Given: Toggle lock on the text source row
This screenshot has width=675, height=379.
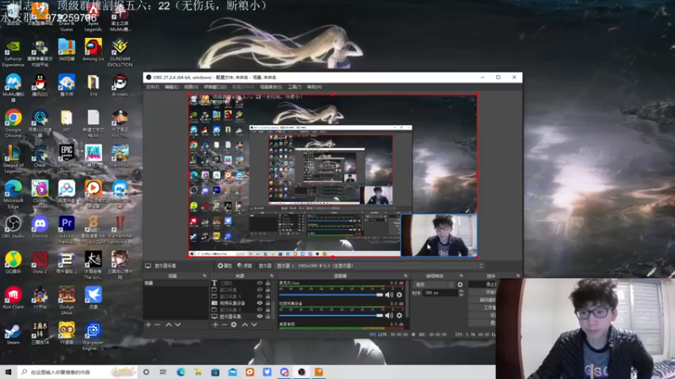Looking at the screenshot, I should tap(267, 283).
